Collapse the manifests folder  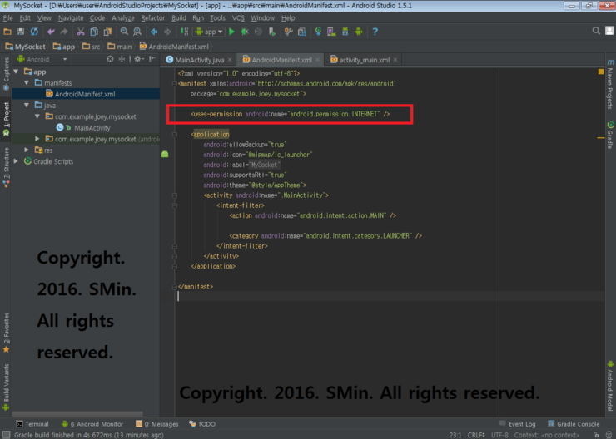(27, 83)
